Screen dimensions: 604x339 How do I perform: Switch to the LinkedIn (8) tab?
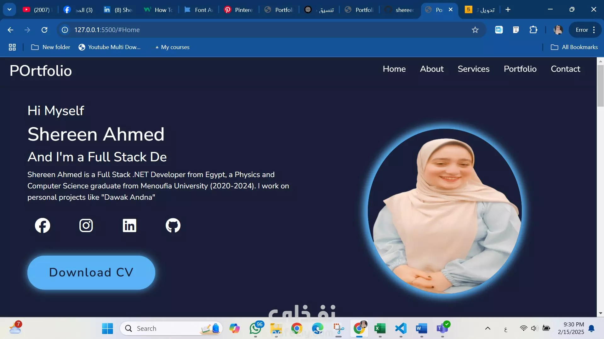click(x=119, y=10)
